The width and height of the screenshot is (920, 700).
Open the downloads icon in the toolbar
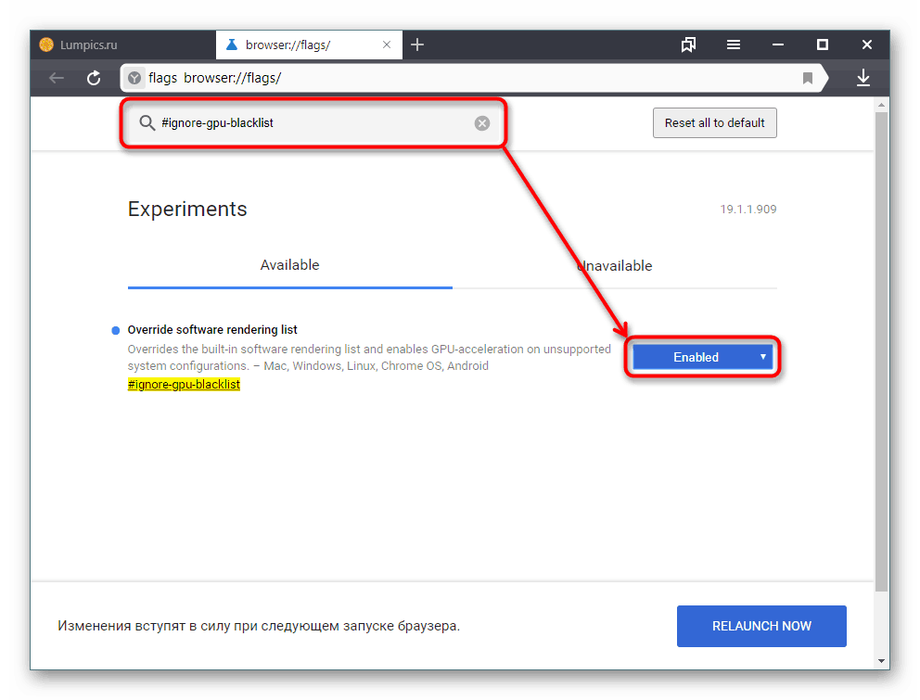[863, 78]
